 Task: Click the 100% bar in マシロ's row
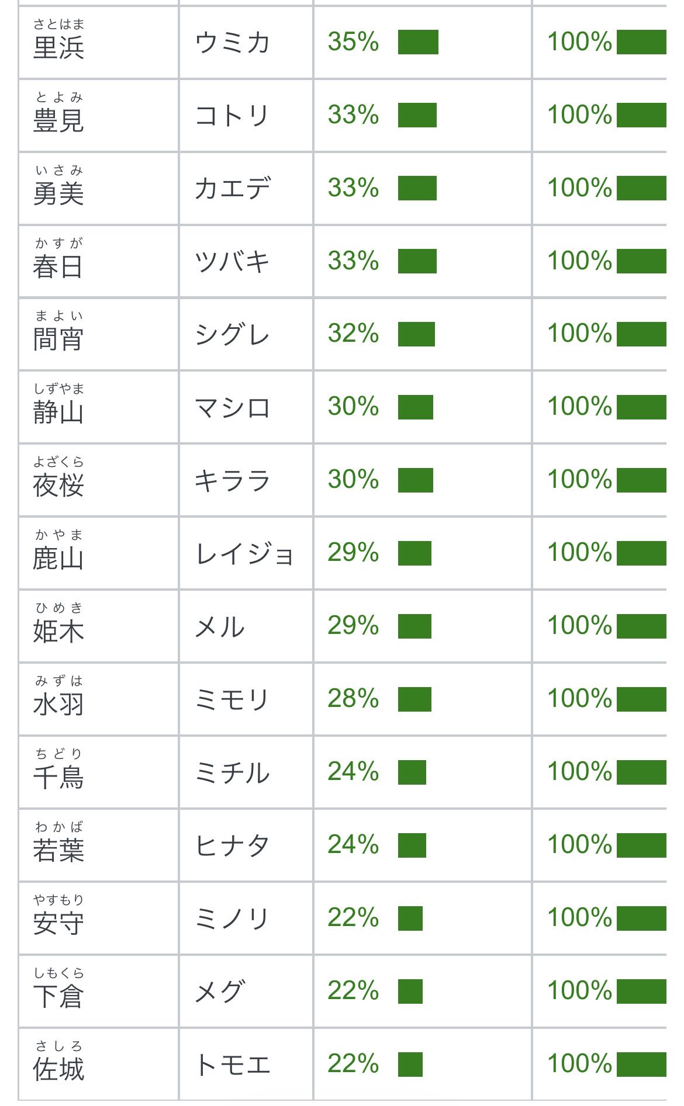tap(641, 407)
